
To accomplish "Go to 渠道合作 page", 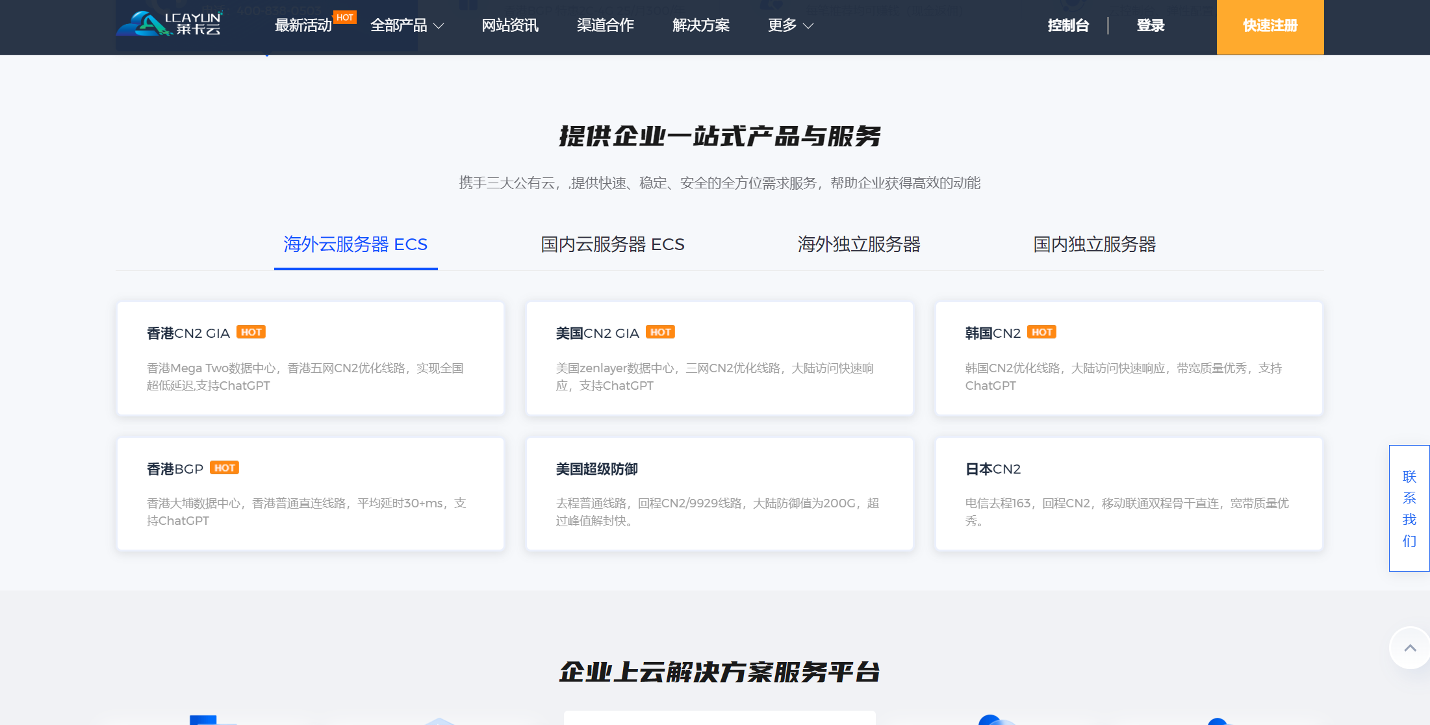I will tap(605, 25).
